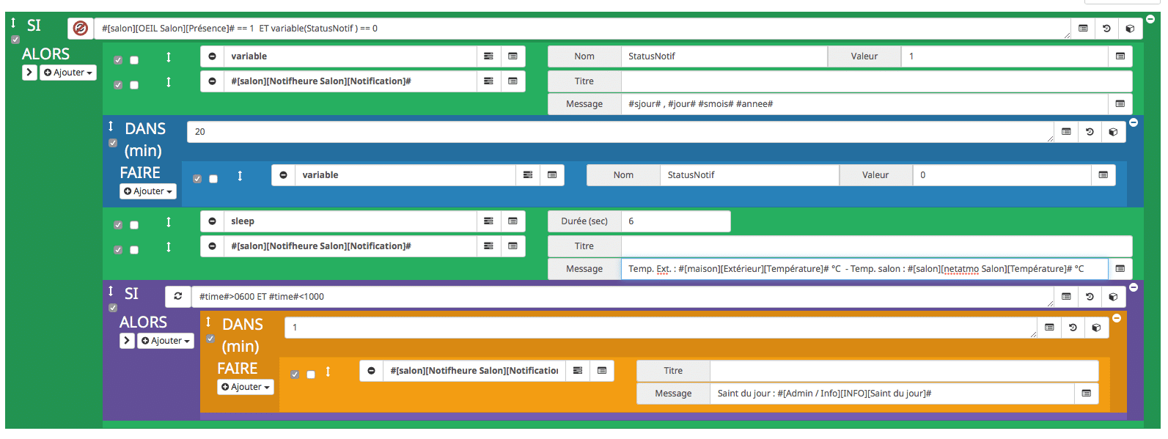The image size is (1168, 439).
Task: Click the red forbidden icon beside top SI condition
Action: pyautogui.click(x=81, y=29)
